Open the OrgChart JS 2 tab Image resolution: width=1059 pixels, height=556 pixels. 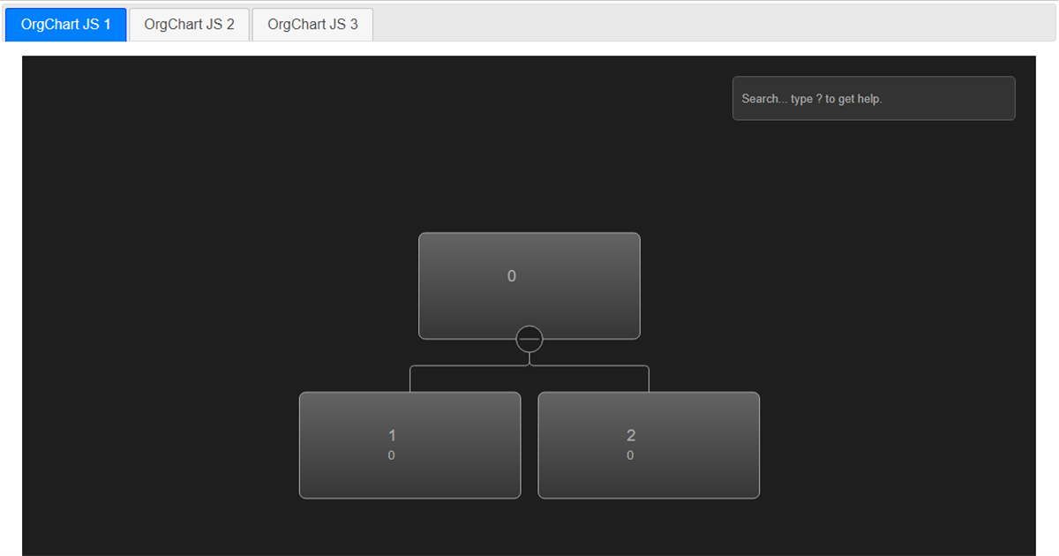[190, 25]
